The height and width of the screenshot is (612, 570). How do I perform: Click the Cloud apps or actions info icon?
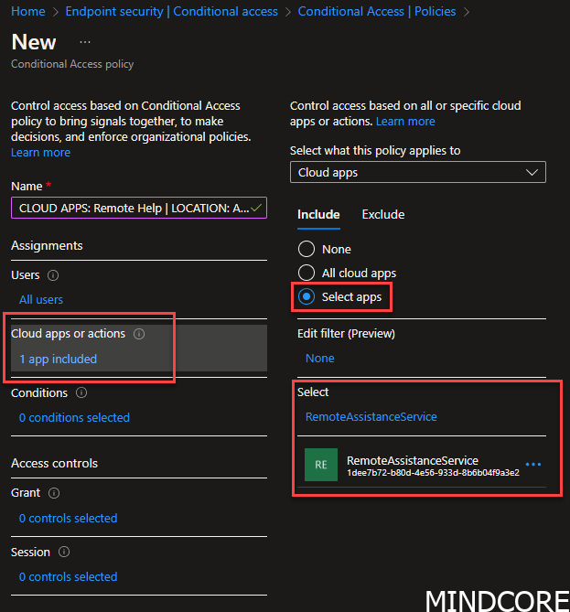139,334
